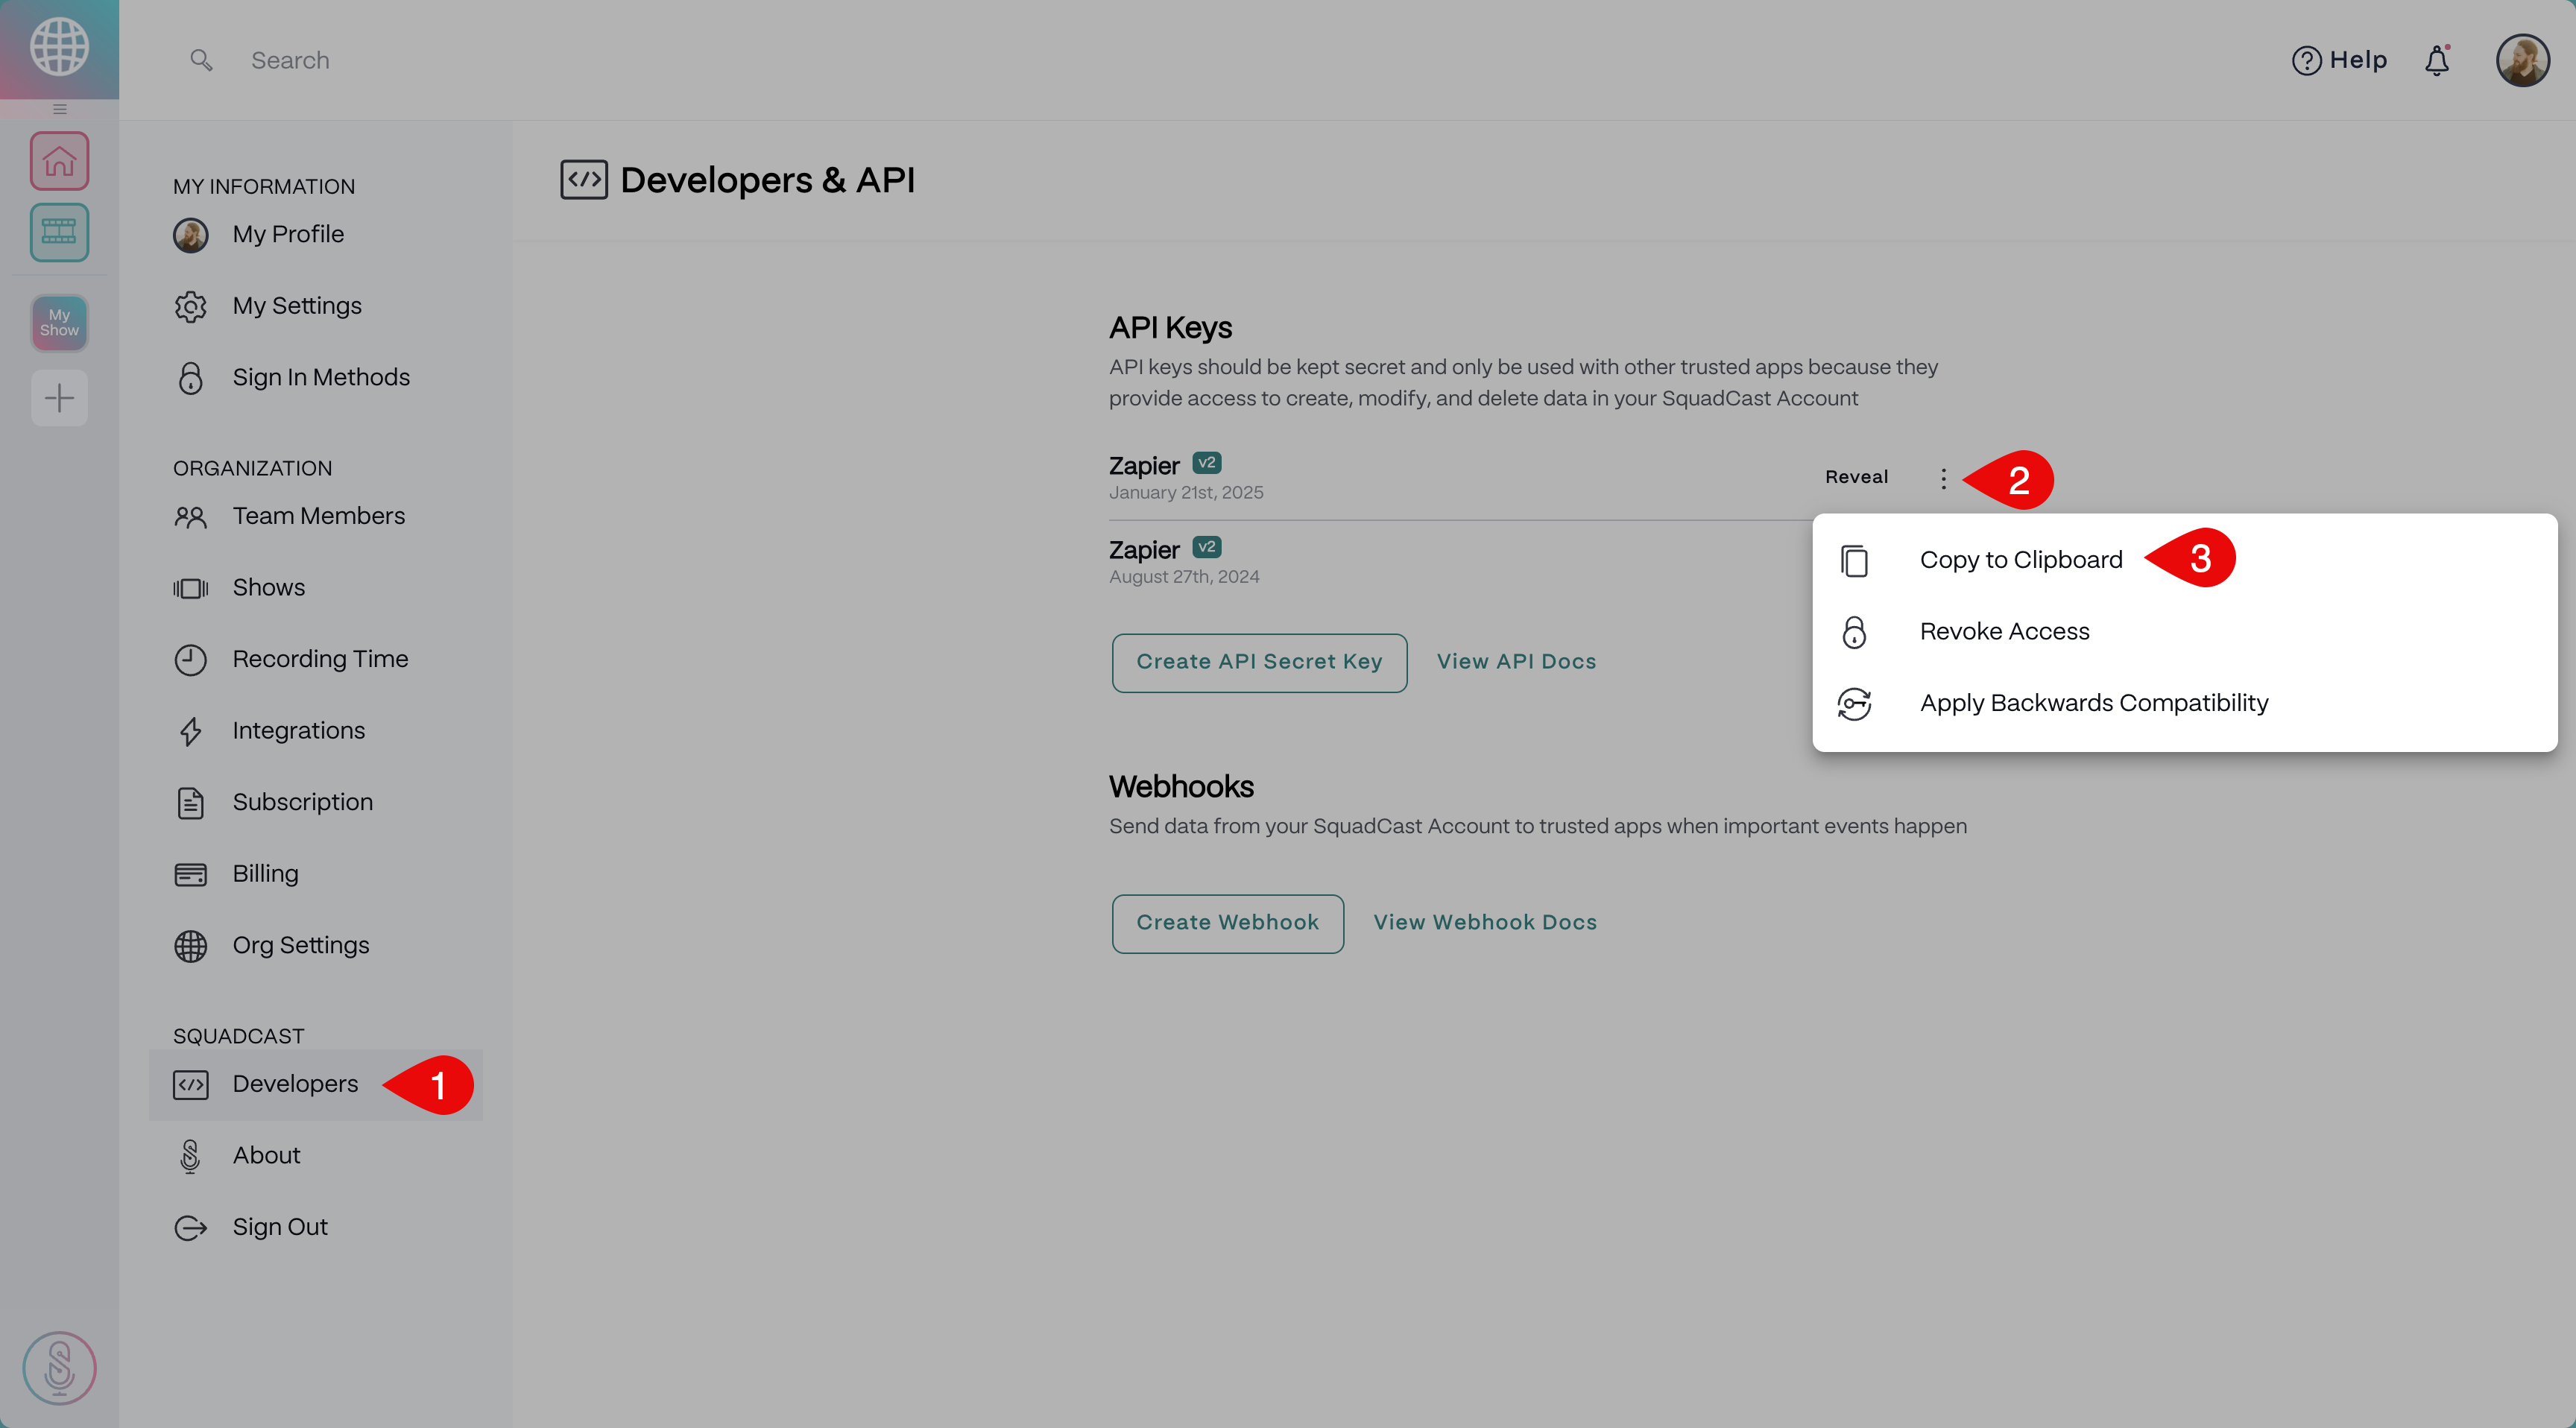The height and width of the screenshot is (1428, 2576).
Task: Click the SquadCast microphone logo at bottom left
Action: 59,1367
